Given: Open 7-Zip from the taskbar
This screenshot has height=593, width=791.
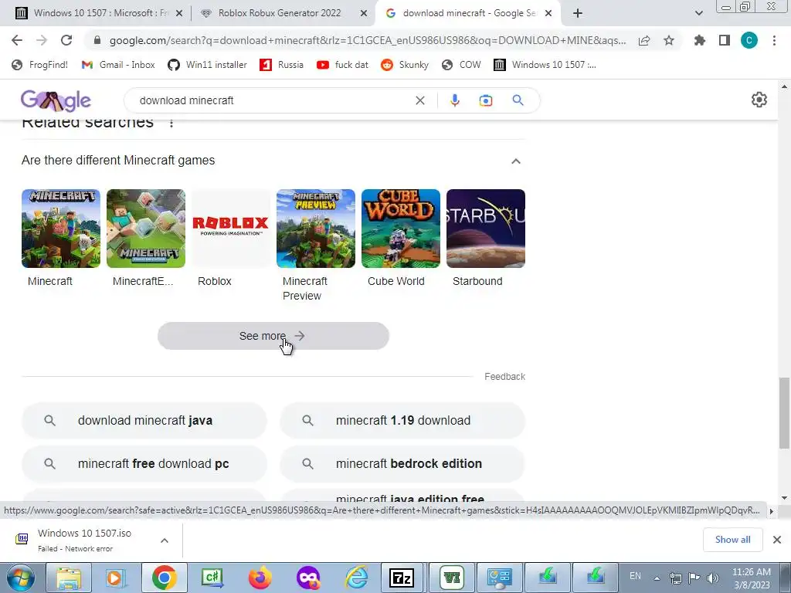Looking at the screenshot, I should (x=402, y=578).
